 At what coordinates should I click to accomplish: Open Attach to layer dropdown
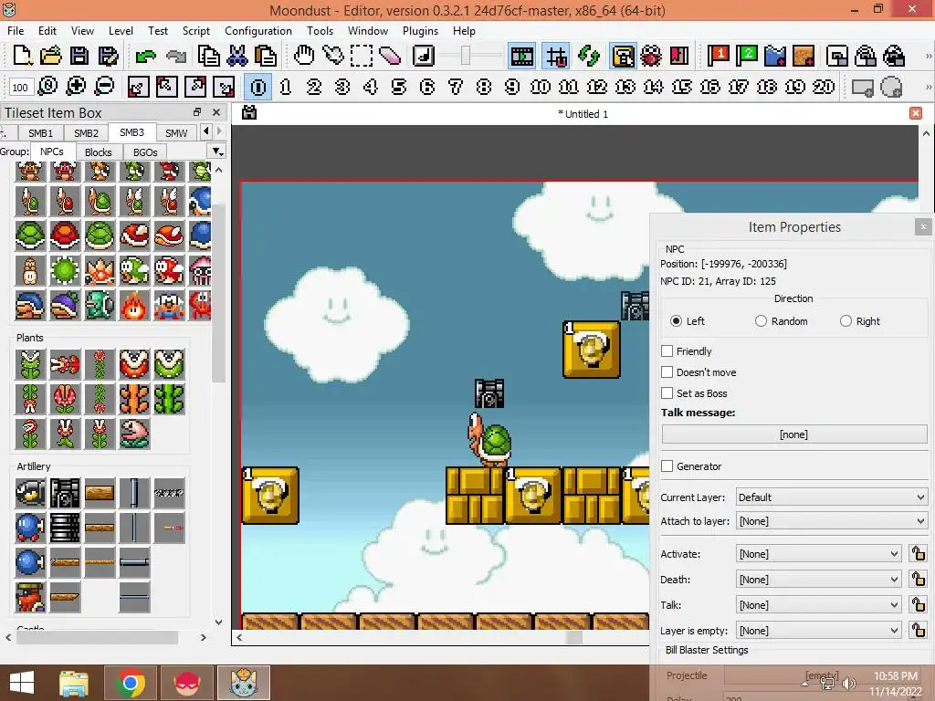pyautogui.click(x=832, y=521)
